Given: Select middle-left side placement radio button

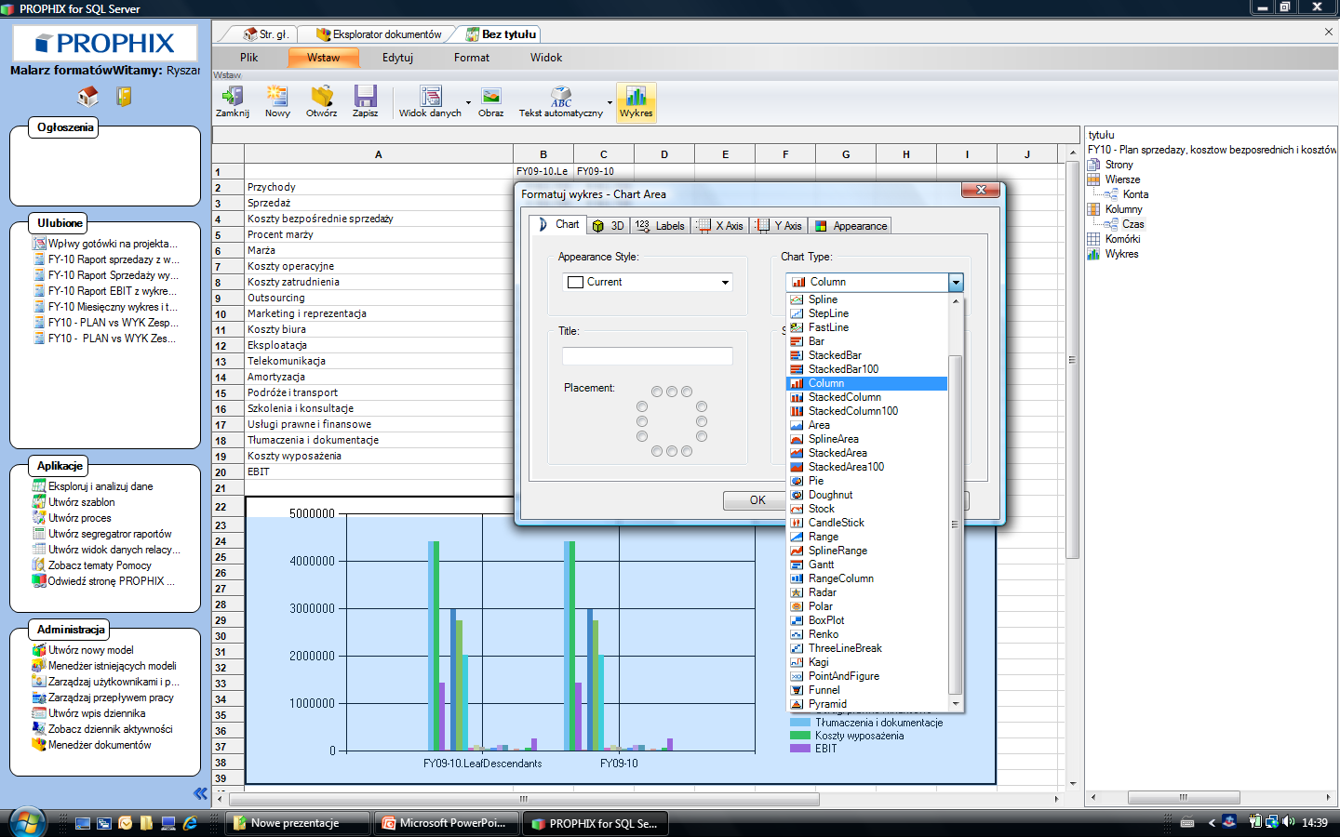Looking at the screenshot, I should coord(642,421).
